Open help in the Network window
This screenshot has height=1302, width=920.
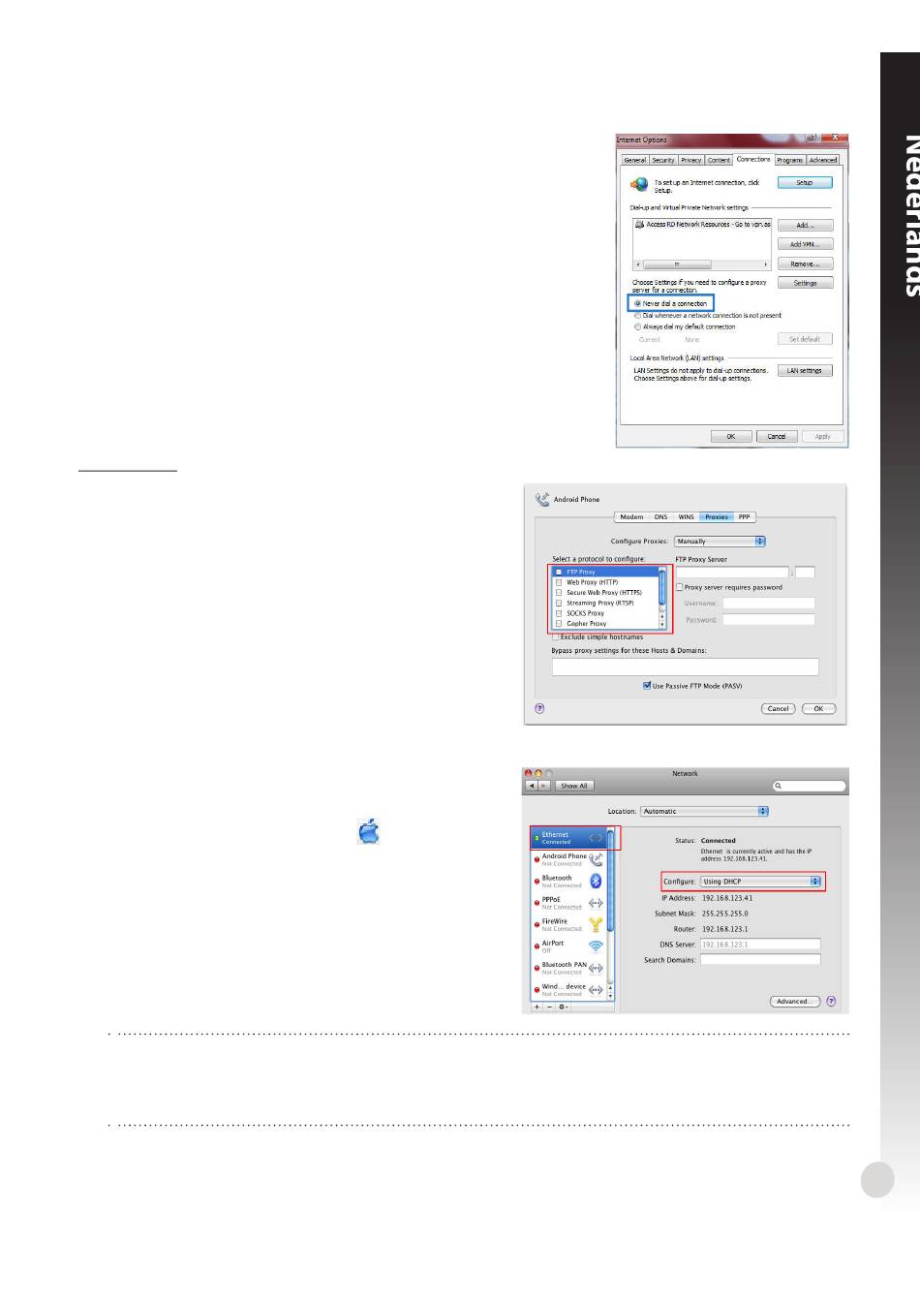[831, 1002]
